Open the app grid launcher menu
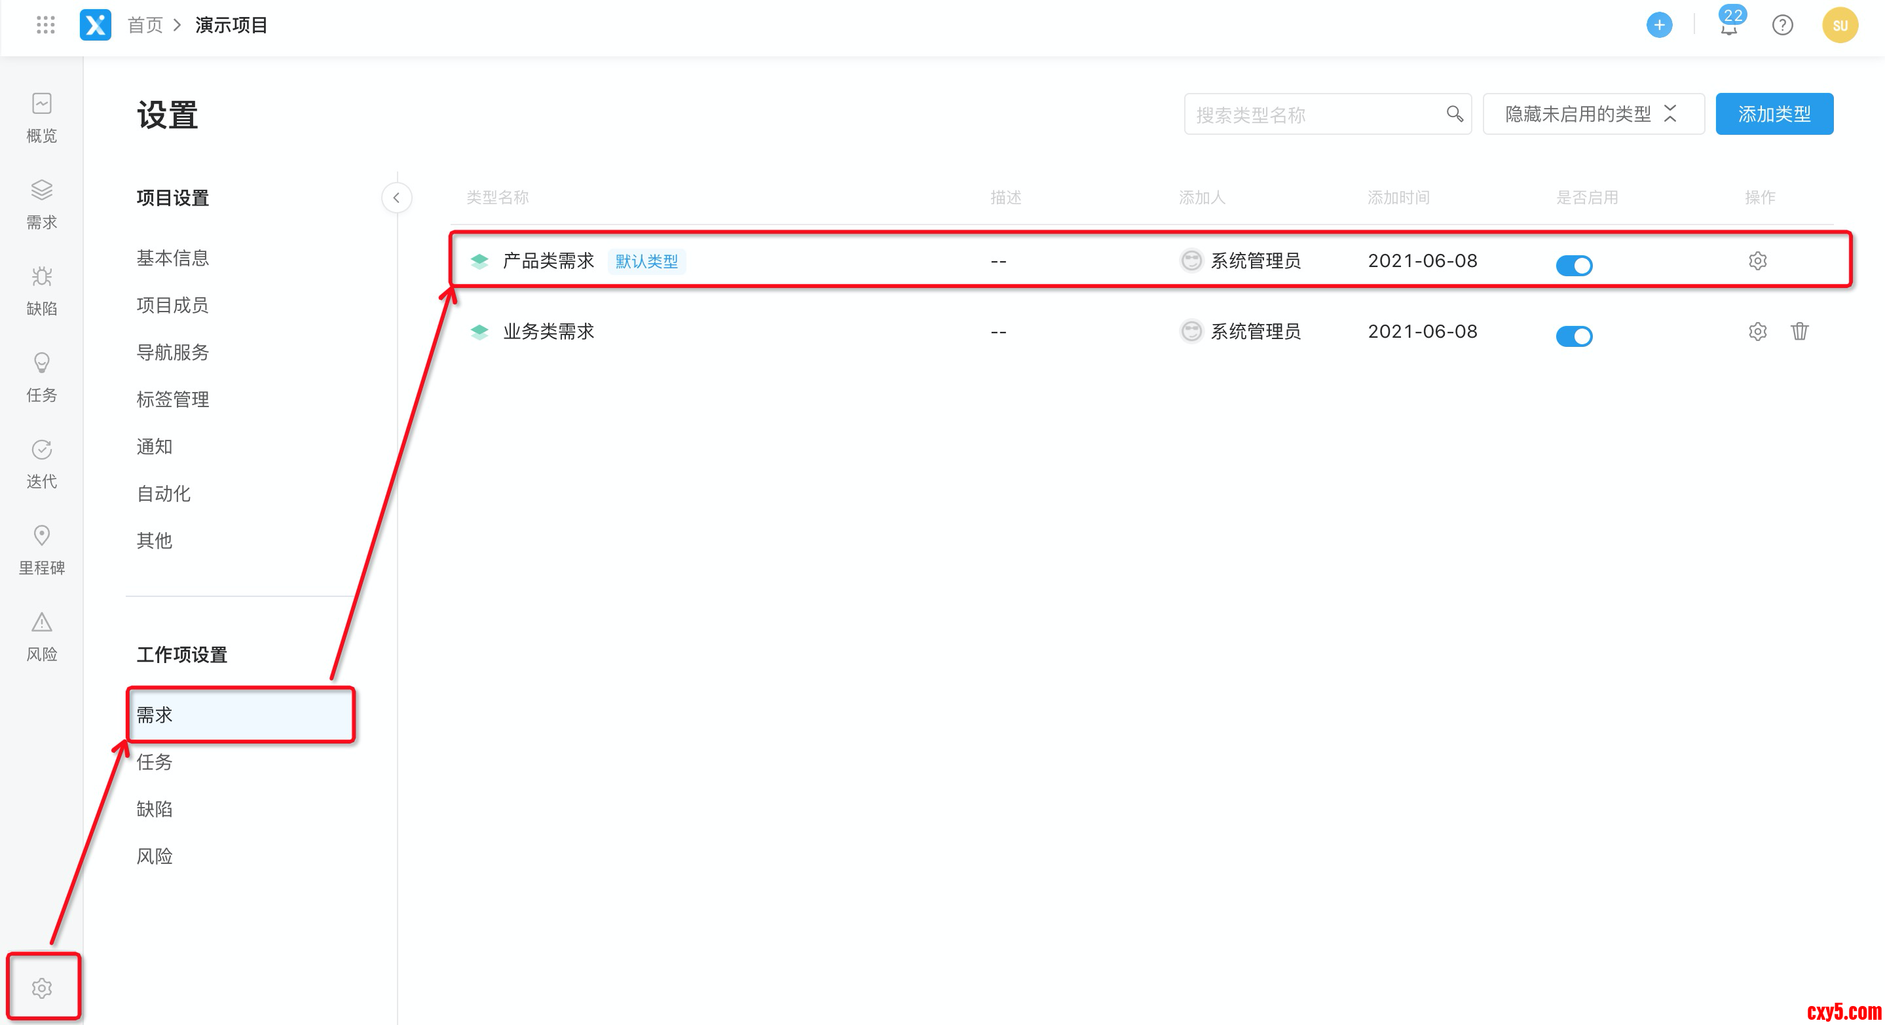 [45, 25]
